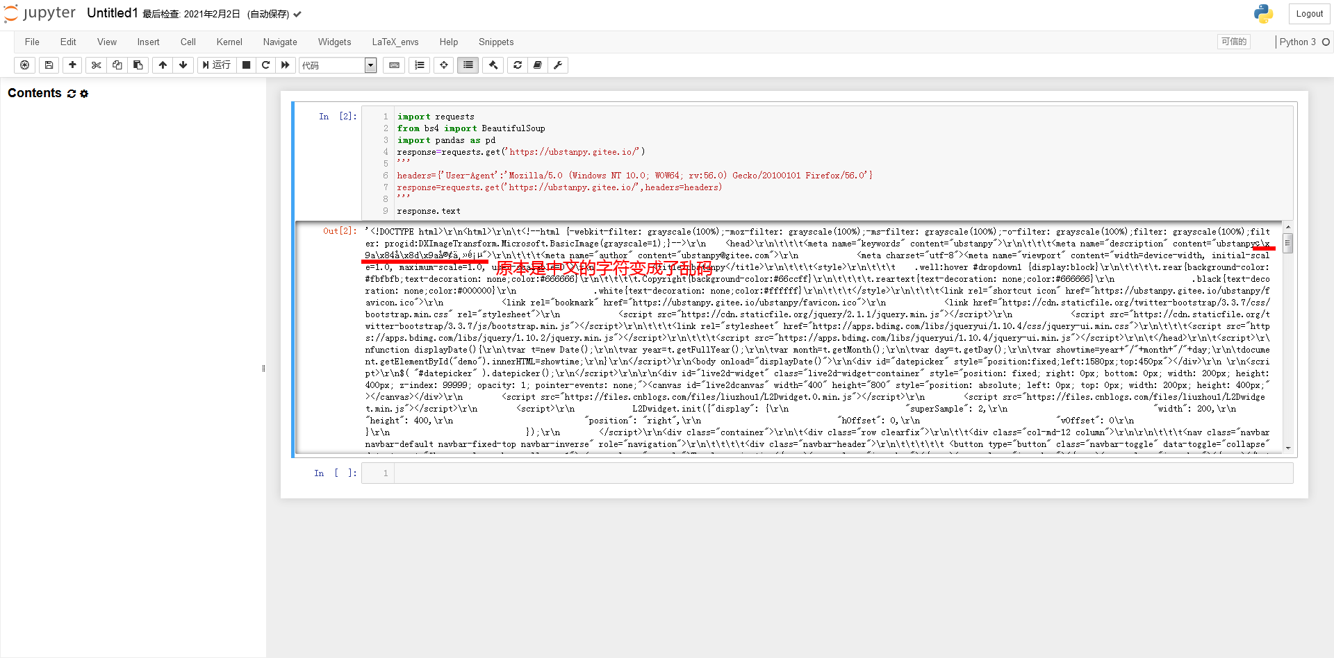
Task: Click the Python 3 kernel name
Action: pyautogui.click(x=1298, y=42)
